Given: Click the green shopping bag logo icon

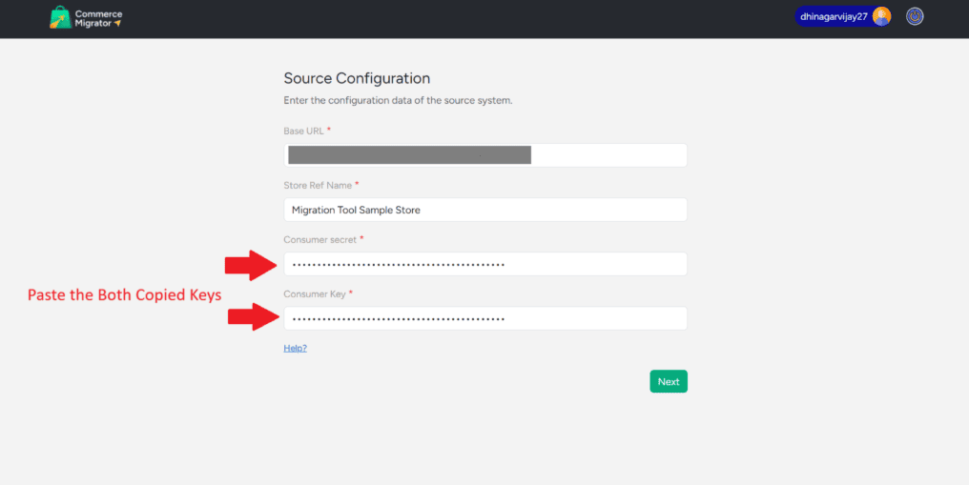Looking at the screenshot, I should tap(61, 18).
